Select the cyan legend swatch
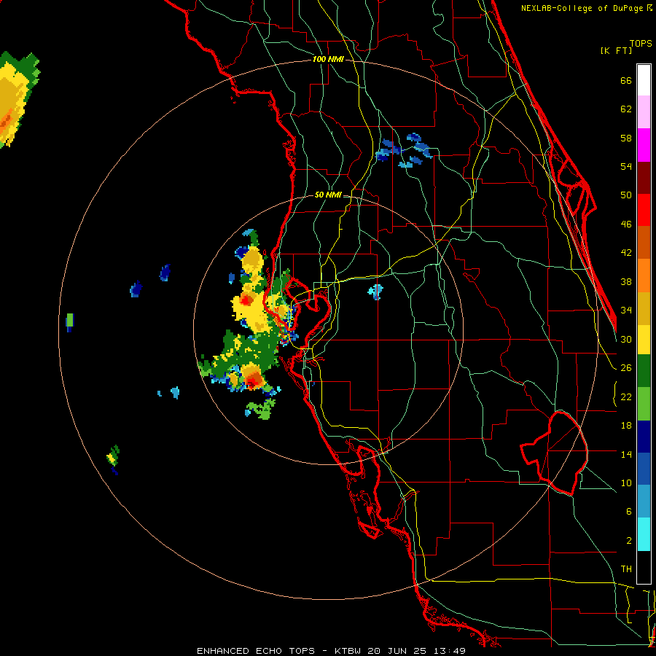The width and height of the screenshot is (656, 656). click(x=644, y=534)
